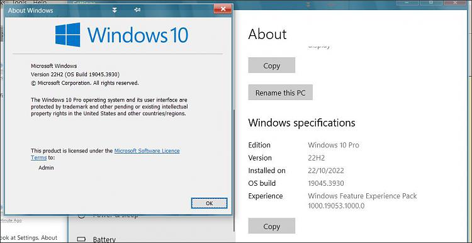
Task: Confirm the About Windows dialog with OK
Action: 209,203
